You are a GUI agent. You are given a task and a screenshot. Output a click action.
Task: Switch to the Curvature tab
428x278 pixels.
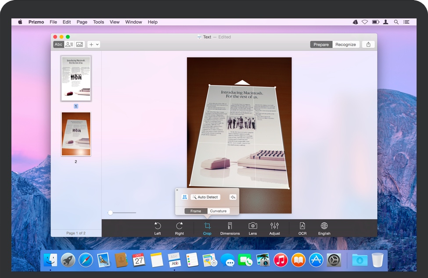click(218, 210)
